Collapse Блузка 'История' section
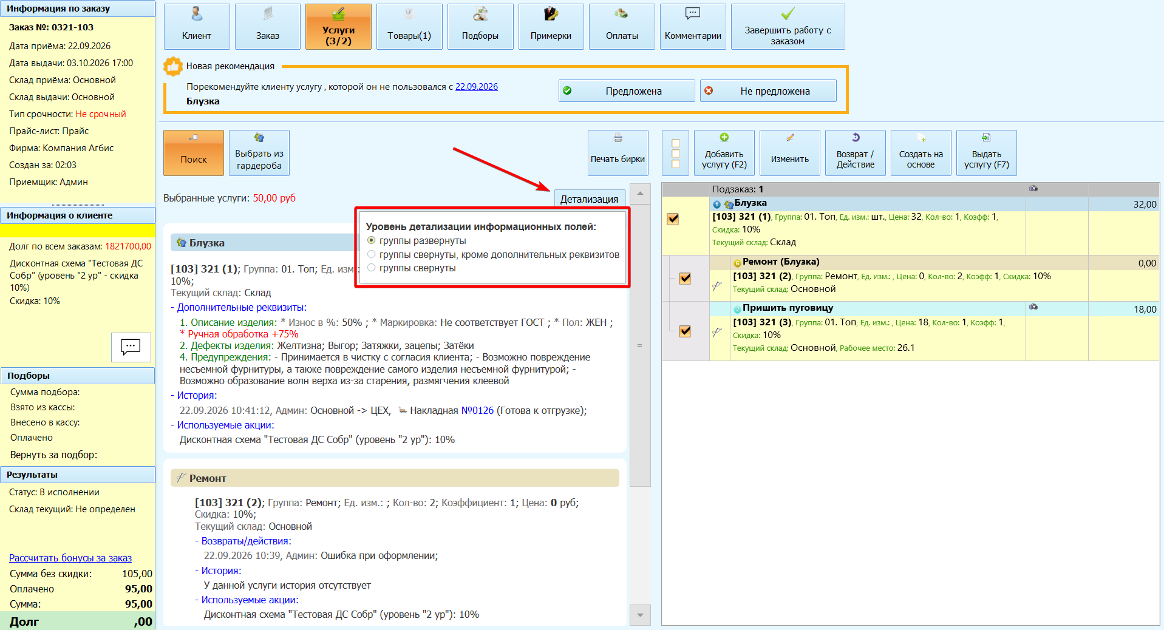This screenshot has height=630, width=1164. (x=194, y=395)
